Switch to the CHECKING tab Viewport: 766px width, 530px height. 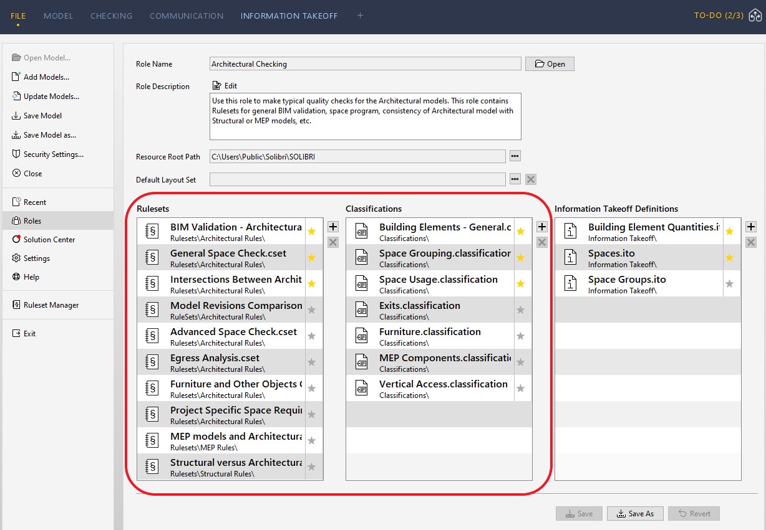point(111,16)
